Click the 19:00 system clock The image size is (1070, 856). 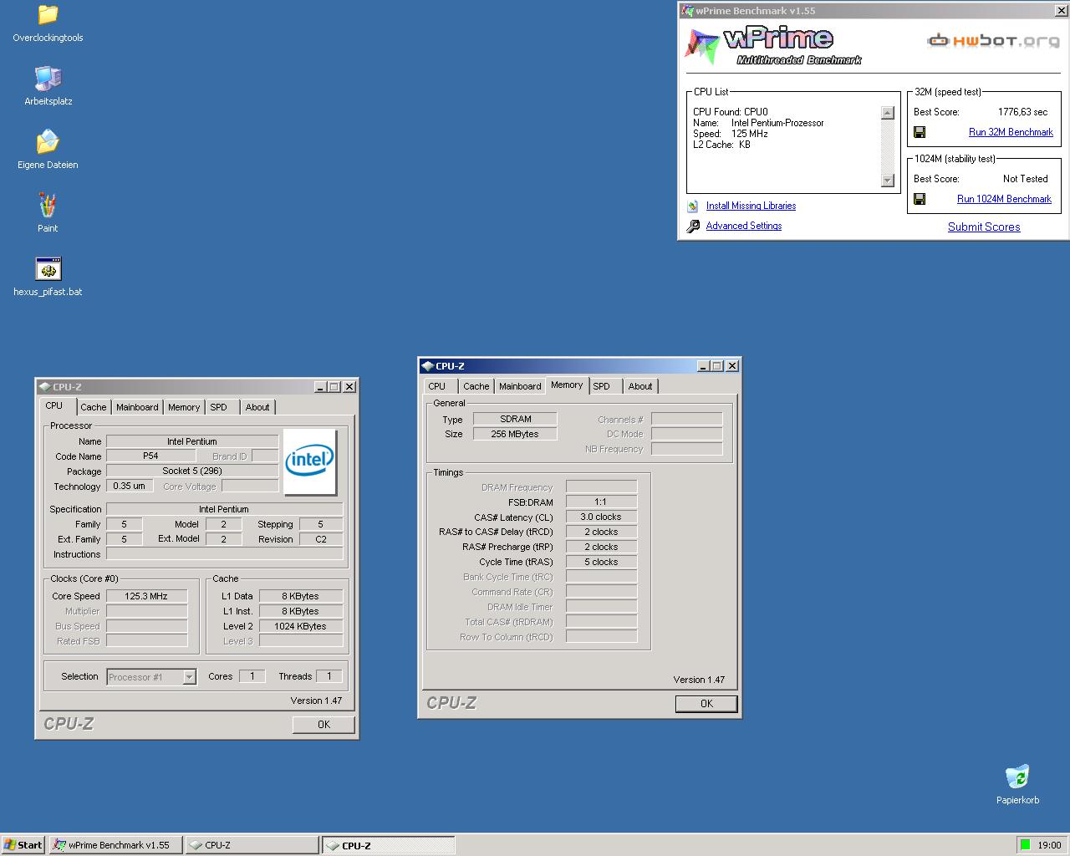point(1049,845)
